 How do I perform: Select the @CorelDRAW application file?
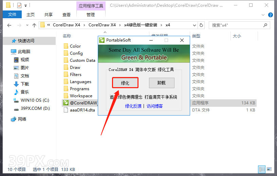pos(84,103)
